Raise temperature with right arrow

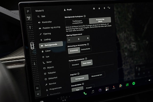coord(69,97)
